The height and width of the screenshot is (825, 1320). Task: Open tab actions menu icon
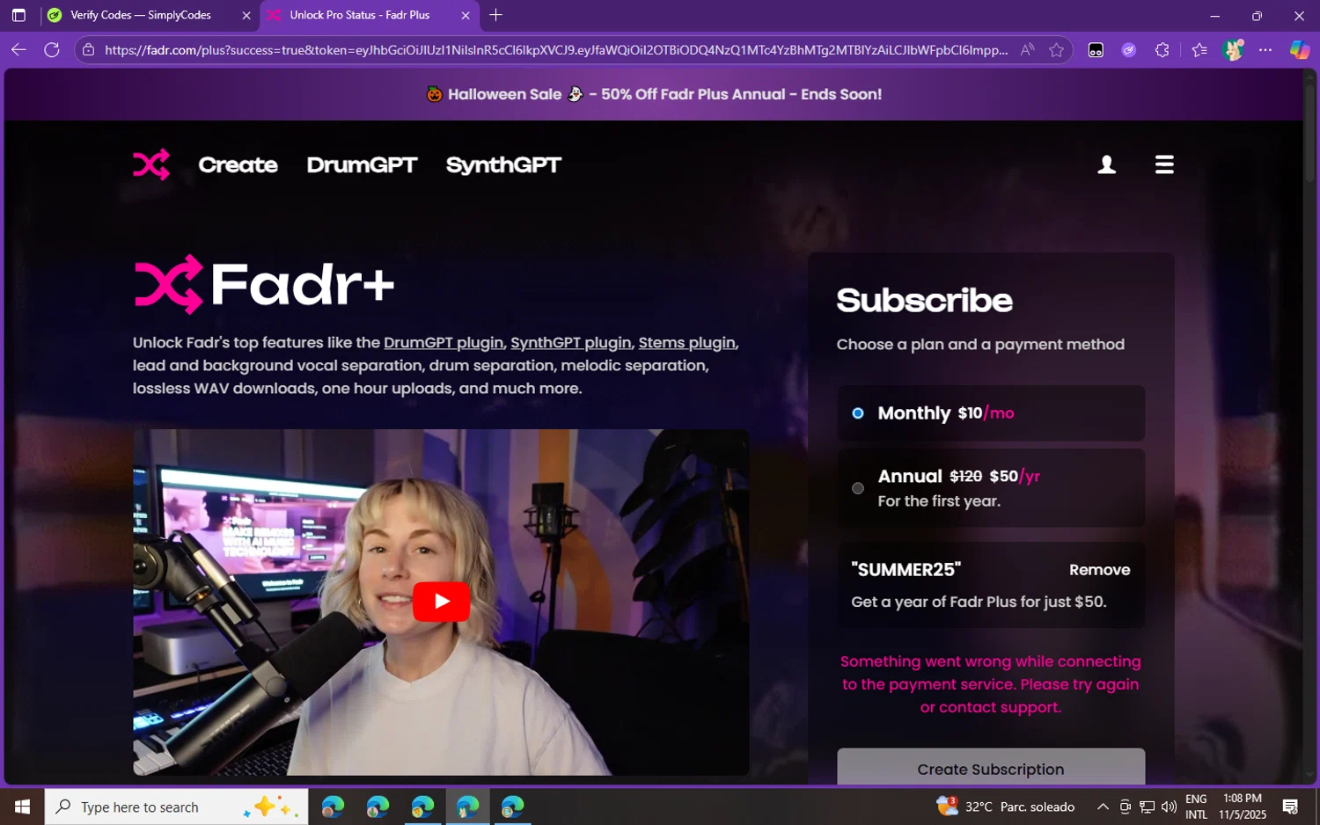(x=18, y=15)
